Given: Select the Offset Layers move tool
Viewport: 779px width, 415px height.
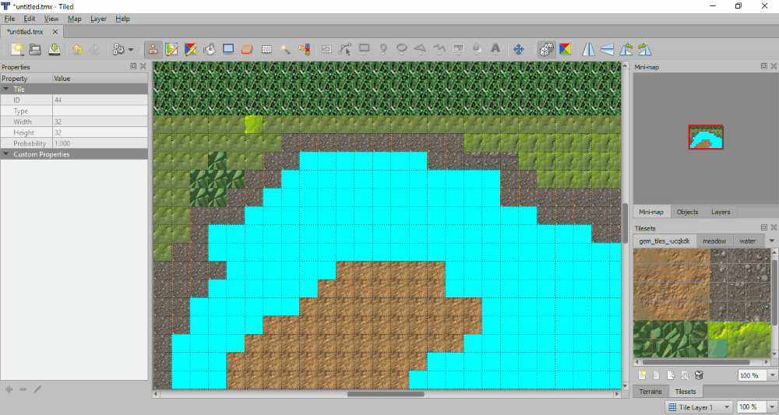Looking at the screenshot, I should [518, 49].
